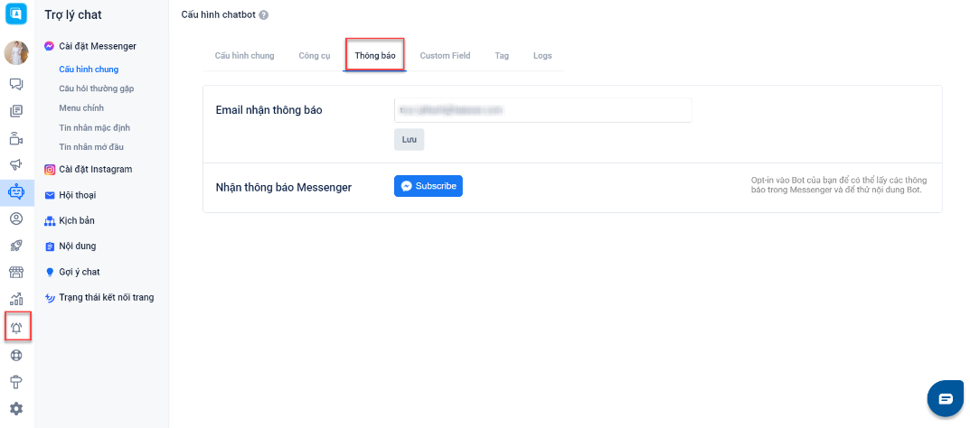This screenshot has width=970, height=428.
Task: Click the app logo at top left
Action: tap(16, 14)
